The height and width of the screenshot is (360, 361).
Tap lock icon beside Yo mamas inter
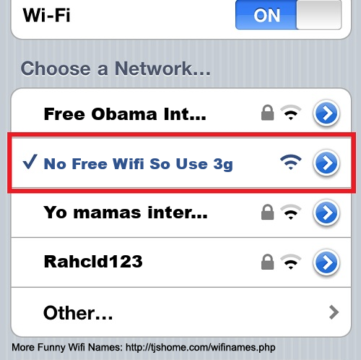(x=268, y=212)
